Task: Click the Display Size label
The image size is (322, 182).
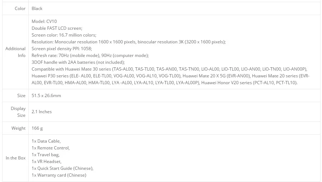Action: pyautogui.click(x=18, y=112)
